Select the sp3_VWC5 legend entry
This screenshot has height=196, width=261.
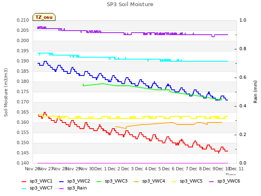(x=187, y=181)
